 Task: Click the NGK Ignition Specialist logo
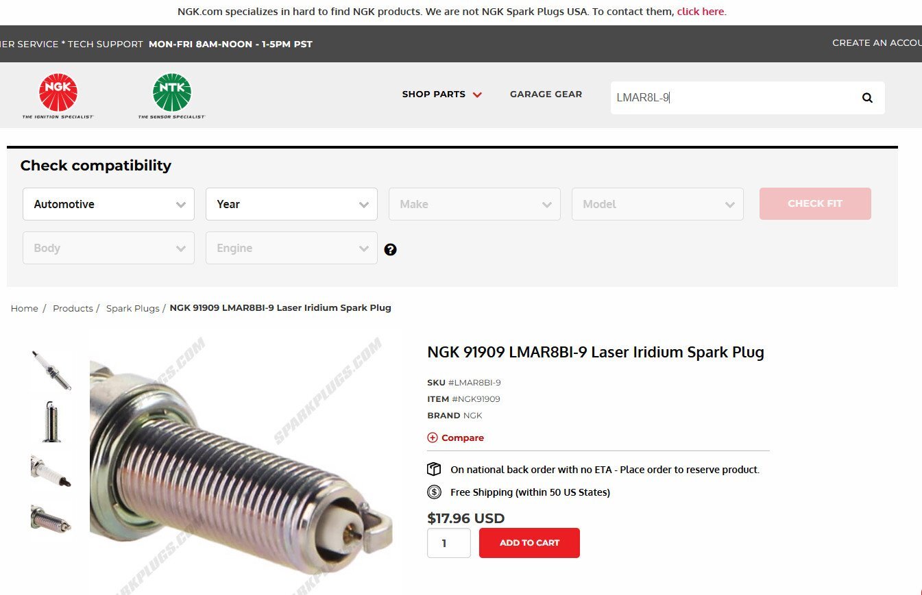(x=58, y=96)
